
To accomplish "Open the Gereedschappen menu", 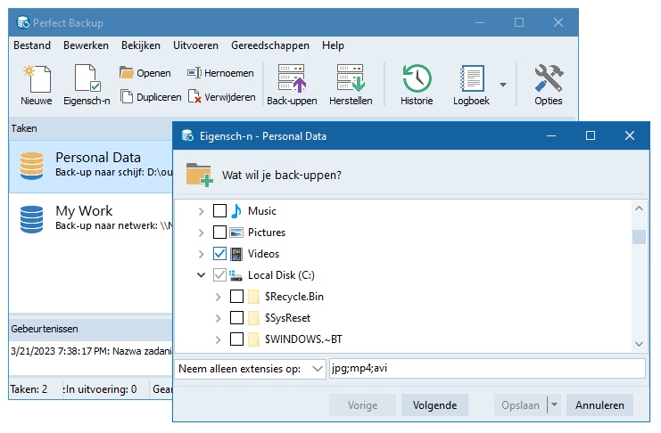I will 269,45.
